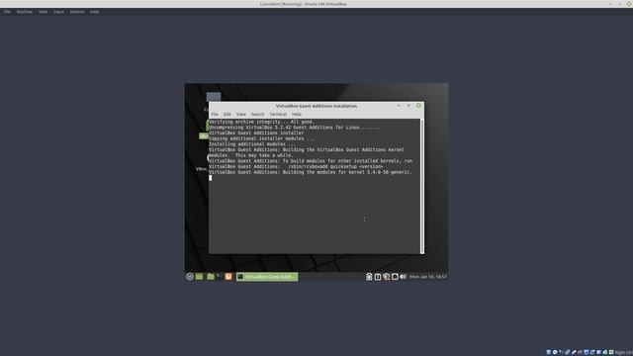Close the guest terminal window with green button

418,106
